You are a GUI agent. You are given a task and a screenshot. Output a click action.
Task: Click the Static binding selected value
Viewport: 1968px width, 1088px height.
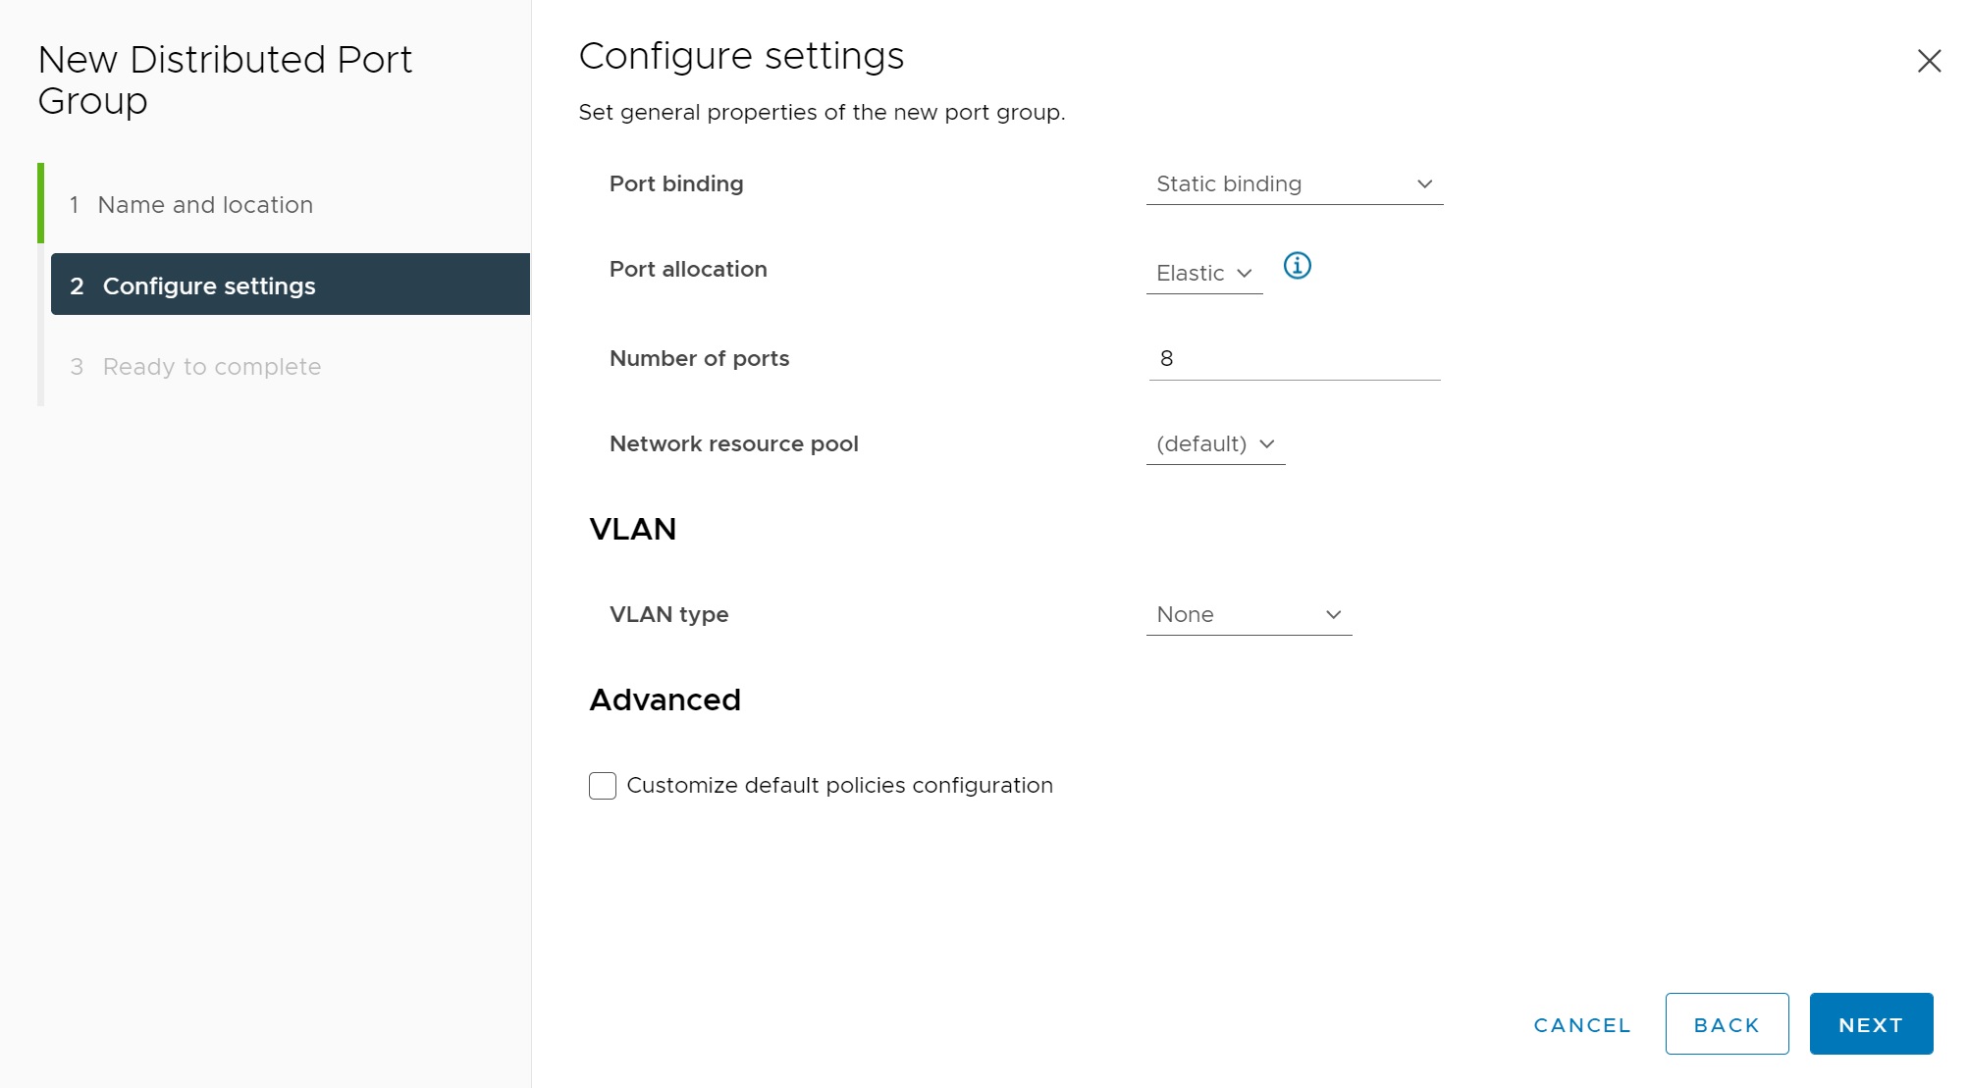coord(1229,184)
